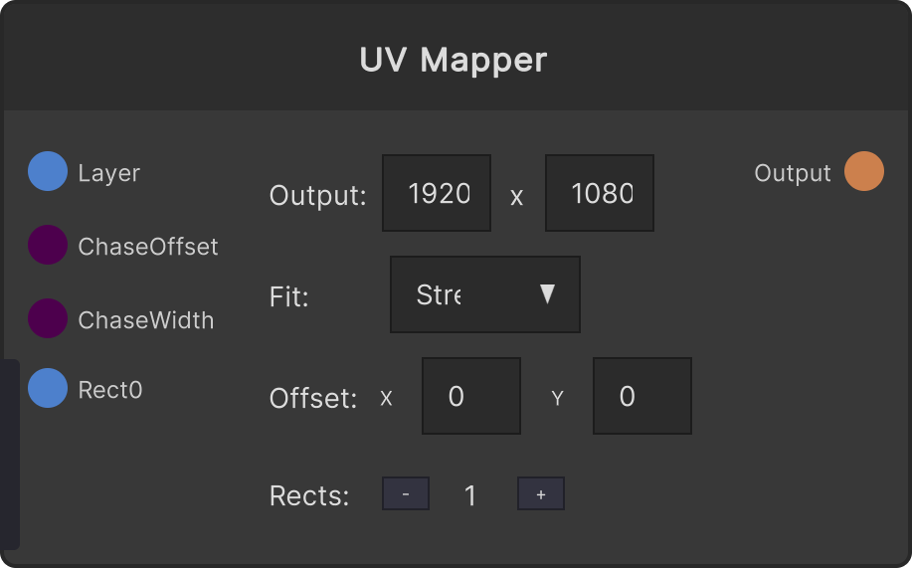Increase the Rects count with plus
The image size is (912, 568).
pyautogui.click(x=541, y=493)
